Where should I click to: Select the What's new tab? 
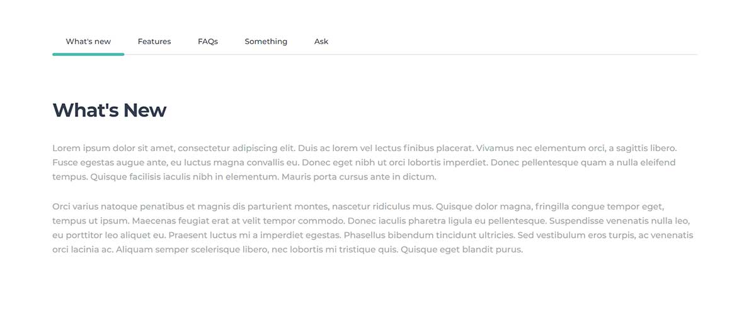click(88, 42)
